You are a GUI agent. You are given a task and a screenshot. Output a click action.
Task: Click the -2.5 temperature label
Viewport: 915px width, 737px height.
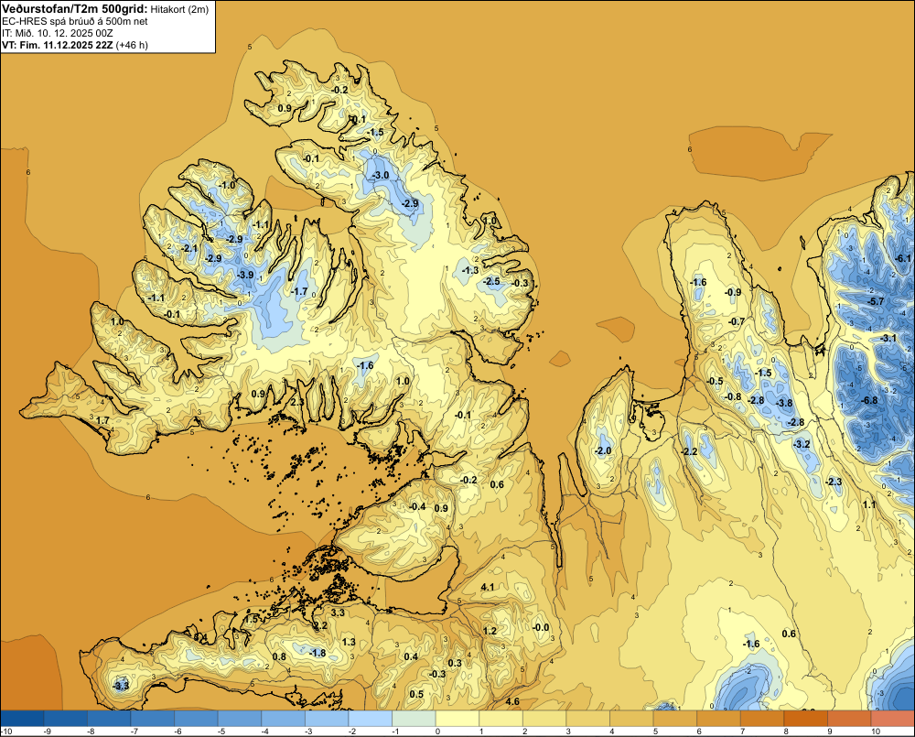[x=491, y=281]
